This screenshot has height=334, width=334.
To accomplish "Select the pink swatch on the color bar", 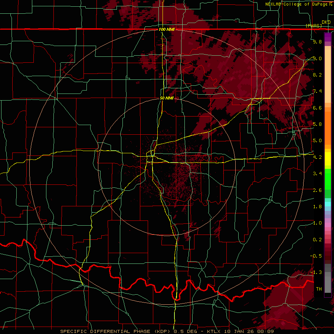I will click(328, 225).
